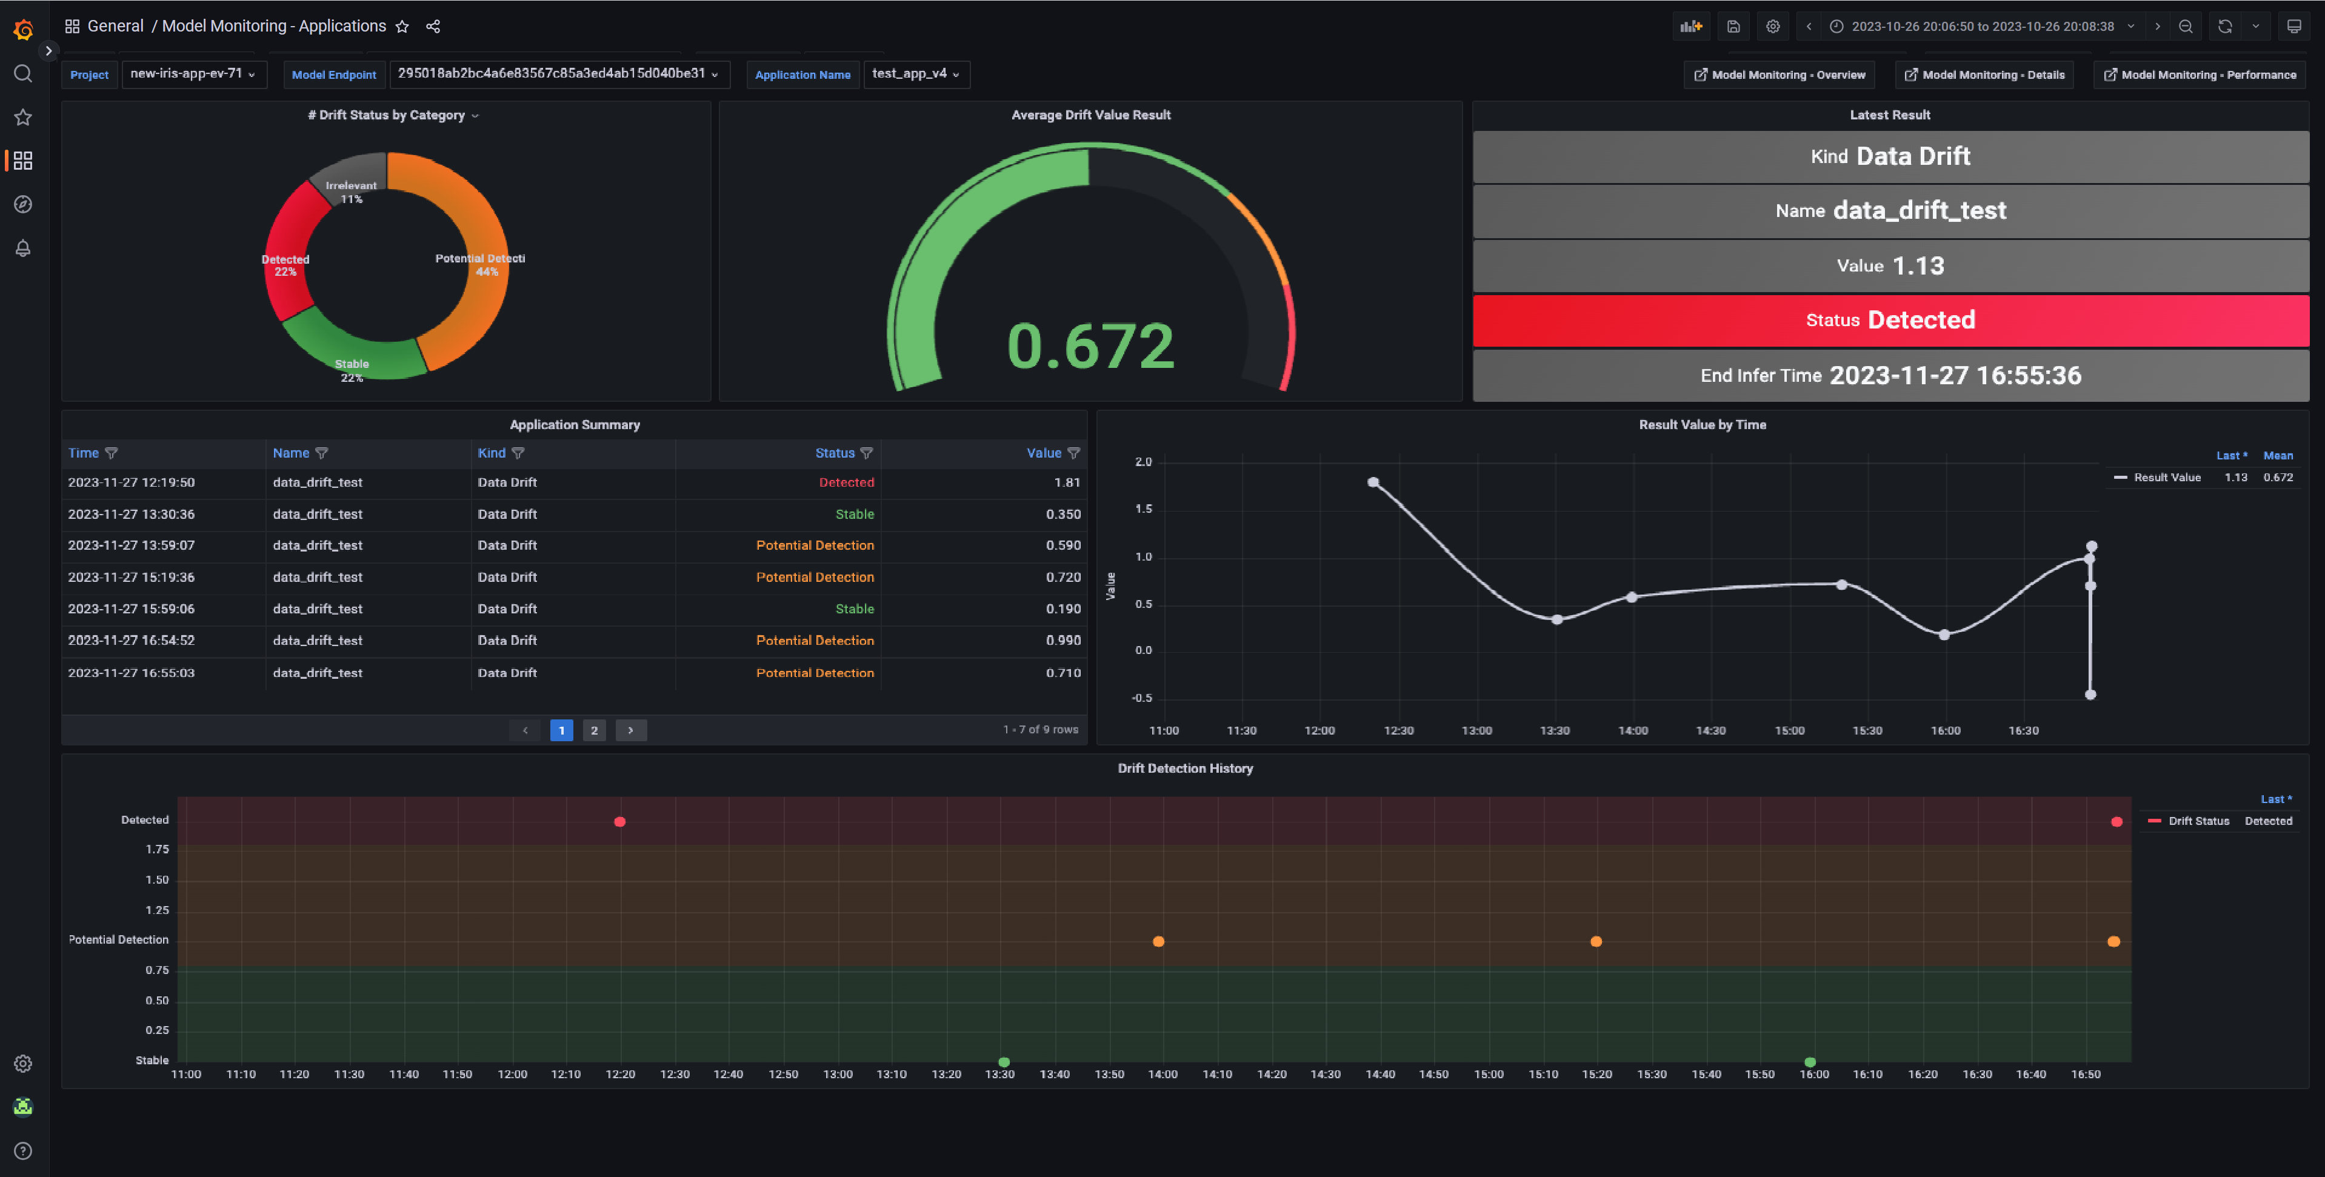Open the Explore compass icon
This screenshot has height=1177, width=2325.
pyautogui.click(x=24, y=204)
